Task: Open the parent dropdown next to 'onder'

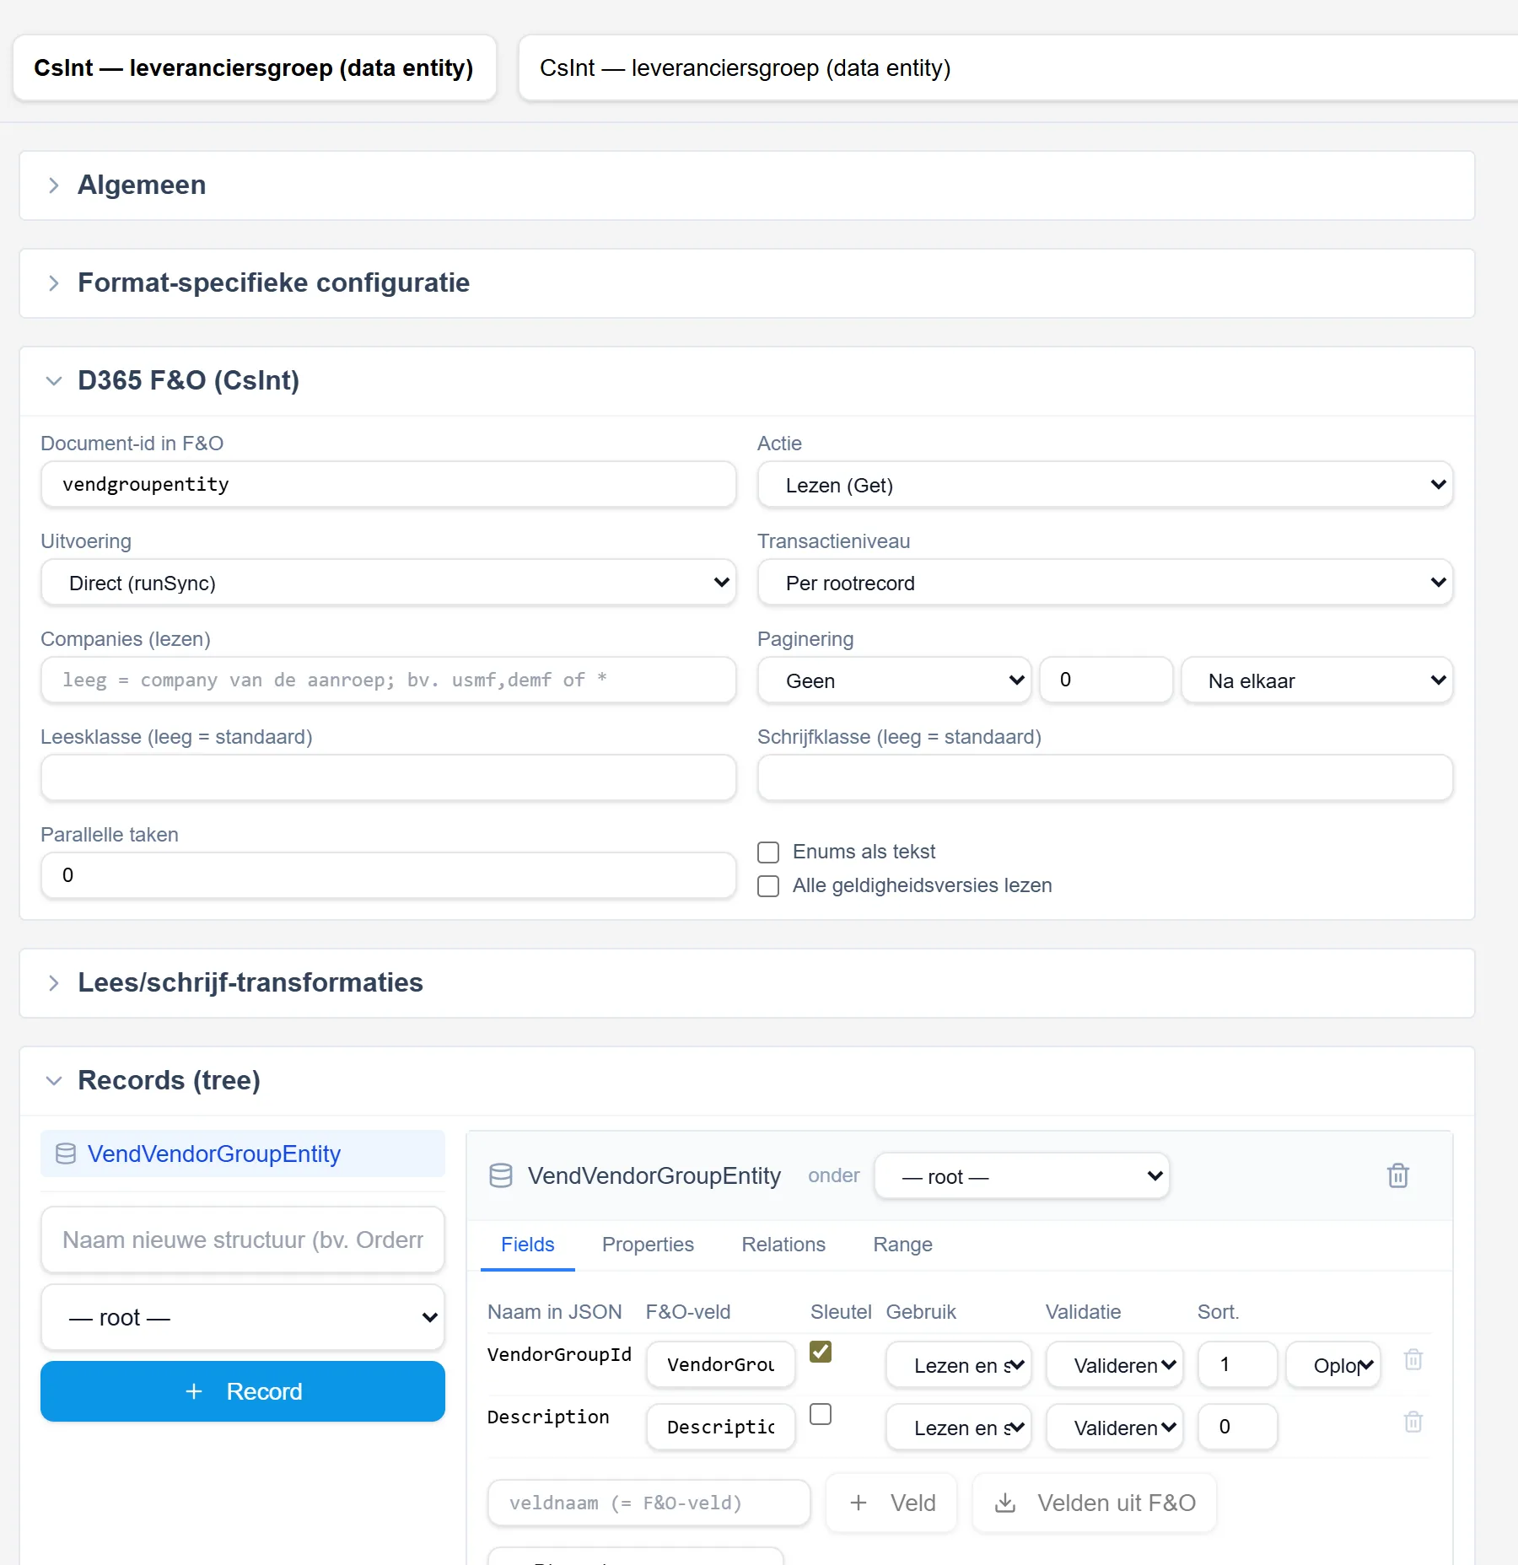Action: (1022, 1176)
